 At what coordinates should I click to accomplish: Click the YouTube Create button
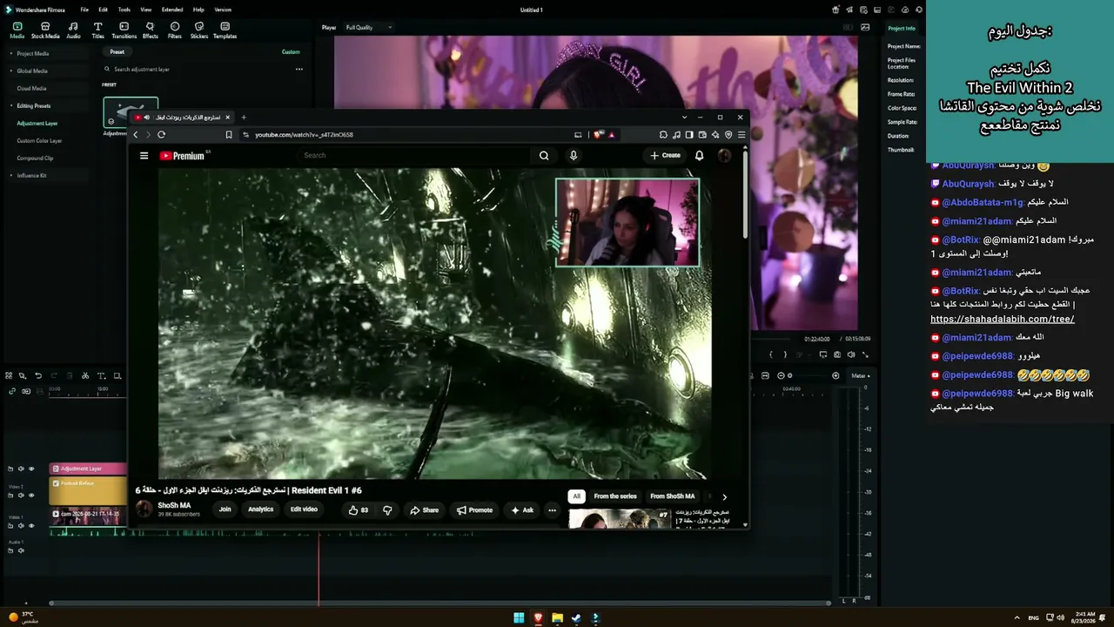click(666, 156)
